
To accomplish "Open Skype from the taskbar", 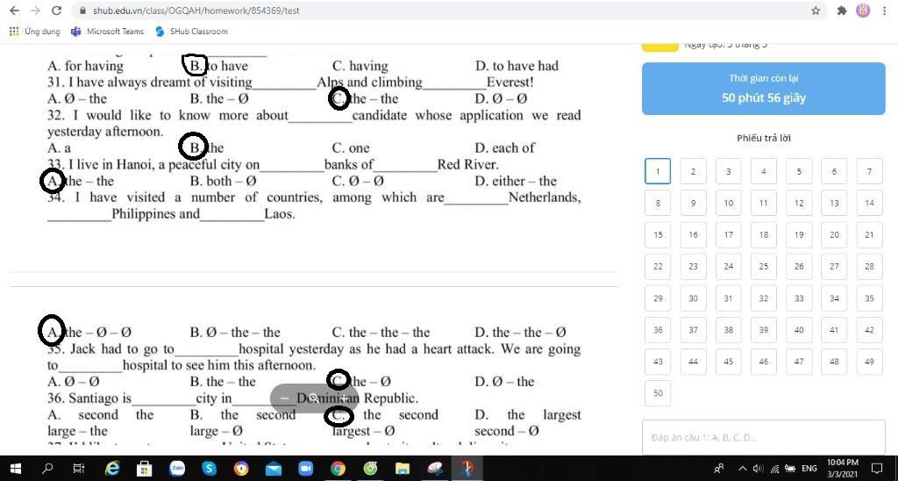I will point(209,469).
